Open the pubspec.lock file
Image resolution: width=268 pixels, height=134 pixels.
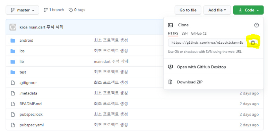(x=31, y=115)
